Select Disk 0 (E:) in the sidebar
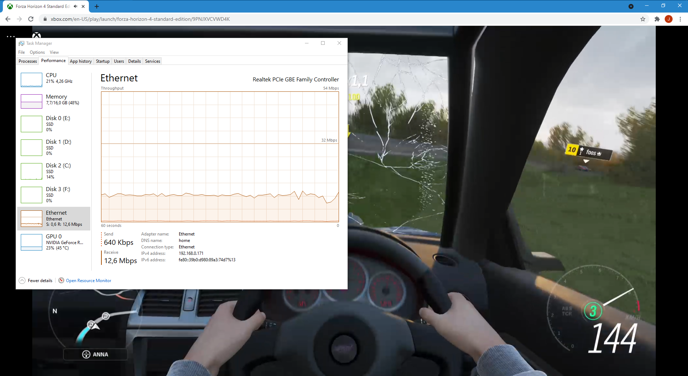 [54, 124]
